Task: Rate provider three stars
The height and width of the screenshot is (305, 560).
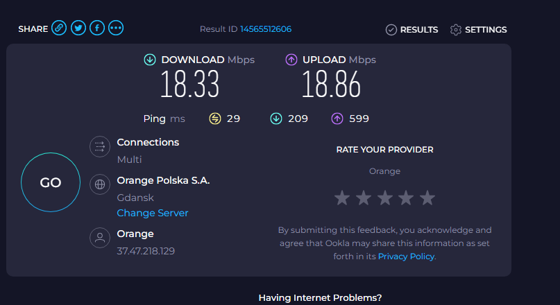Action: point(384,198)
